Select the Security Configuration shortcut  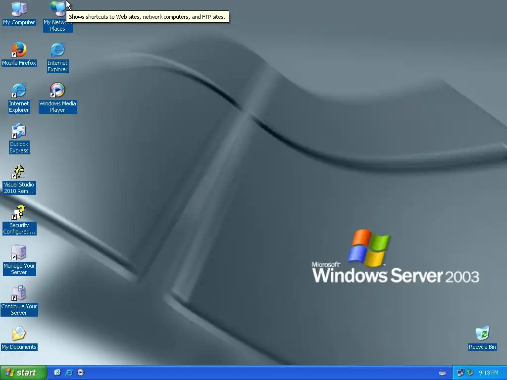point(19,220)
